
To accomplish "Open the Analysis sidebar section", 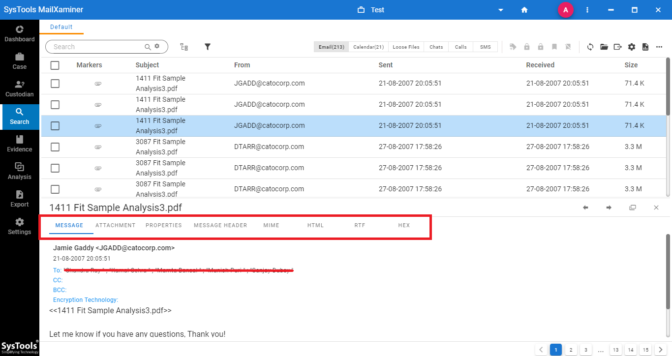I will click(x=20, y=172).
